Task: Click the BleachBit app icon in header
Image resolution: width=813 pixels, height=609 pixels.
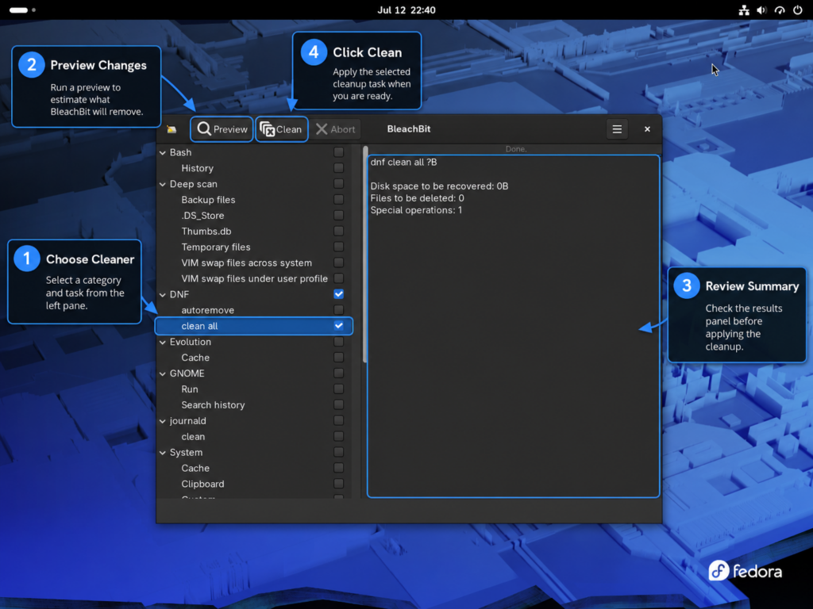Action: pyautogui.click(x=171, y=129)
